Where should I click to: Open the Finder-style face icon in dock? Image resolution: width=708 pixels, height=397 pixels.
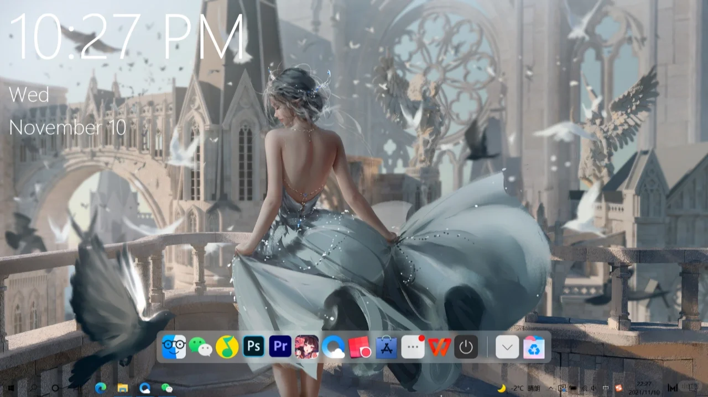coord(174,347)
